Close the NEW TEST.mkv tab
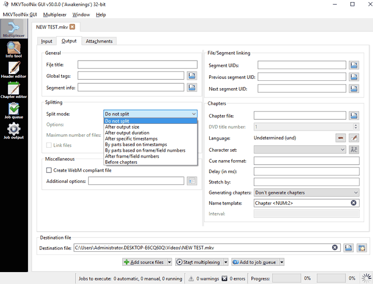The width and height of the screenshot is (373, 284). pyautogui.click(x=72, y=27)
